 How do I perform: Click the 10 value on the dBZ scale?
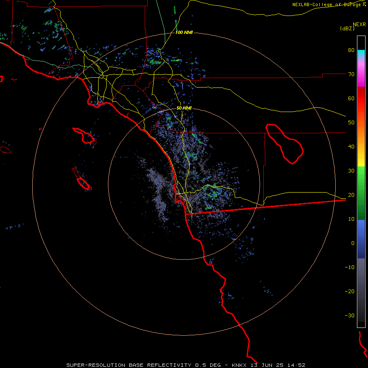[x=351, y=219]
